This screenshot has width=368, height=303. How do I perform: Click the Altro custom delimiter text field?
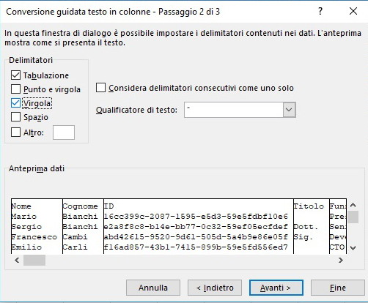tap(64, 132)
